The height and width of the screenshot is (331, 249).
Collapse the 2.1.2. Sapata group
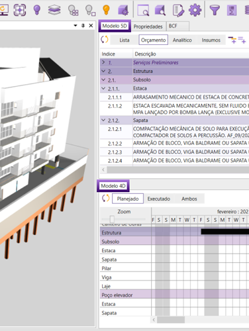tap(103, 120)
